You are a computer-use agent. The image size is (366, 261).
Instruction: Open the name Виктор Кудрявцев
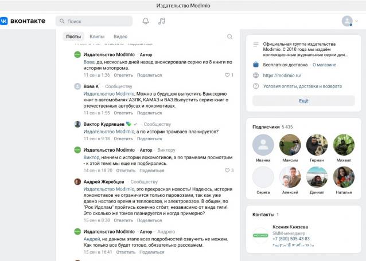pyautogui.click(x=104, y=124)
